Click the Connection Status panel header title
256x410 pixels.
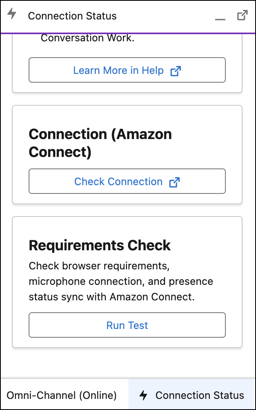click(x=72, y=16)
